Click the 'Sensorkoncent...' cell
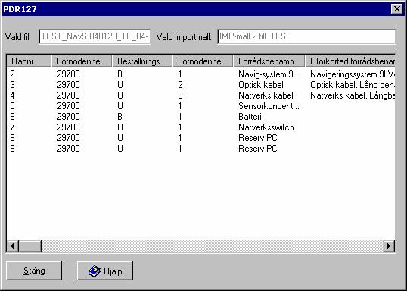This screenshot has height=291, width=407. coord(269,106)
